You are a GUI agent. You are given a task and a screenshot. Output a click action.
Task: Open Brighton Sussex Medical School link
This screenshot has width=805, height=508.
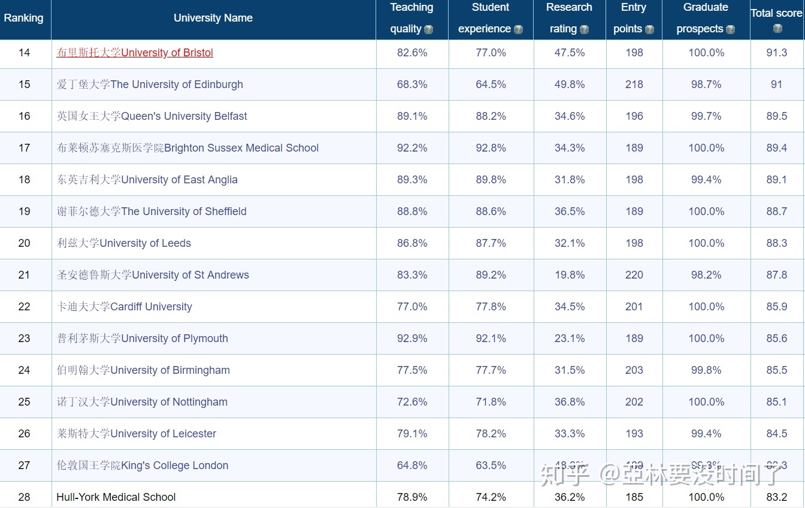(x=187, y=148)
